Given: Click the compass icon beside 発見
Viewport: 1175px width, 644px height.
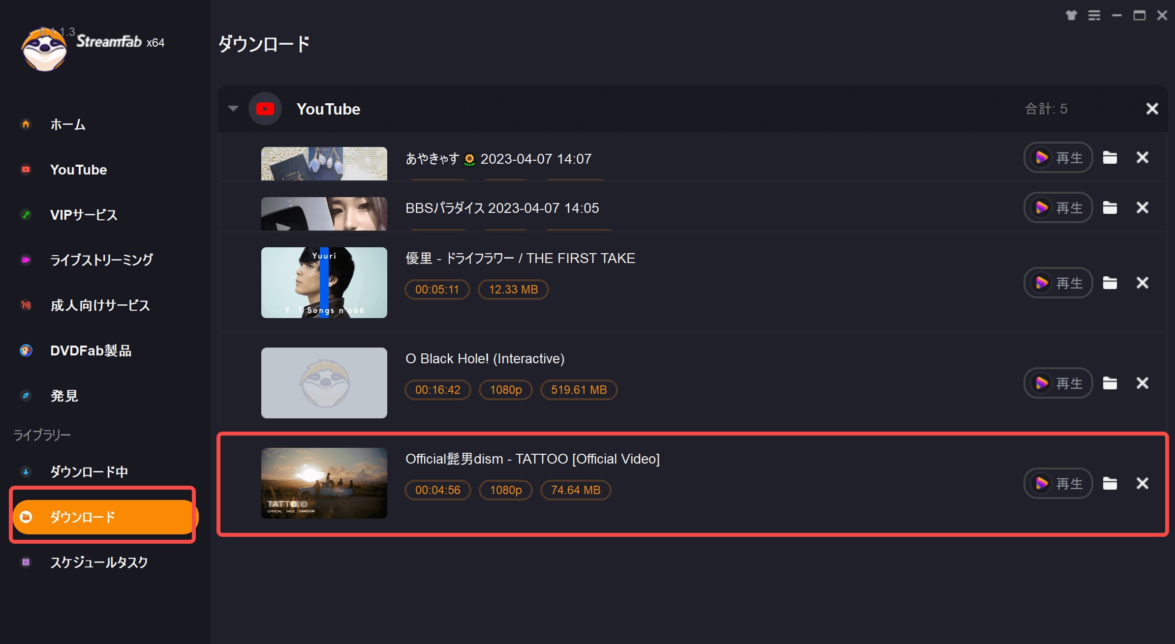Looking at the screenshot, I should point(26,396).
